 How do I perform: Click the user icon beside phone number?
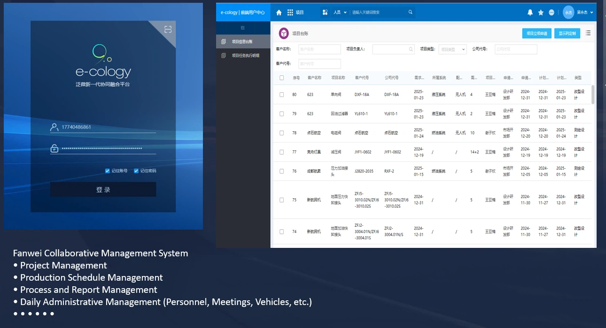54,127
